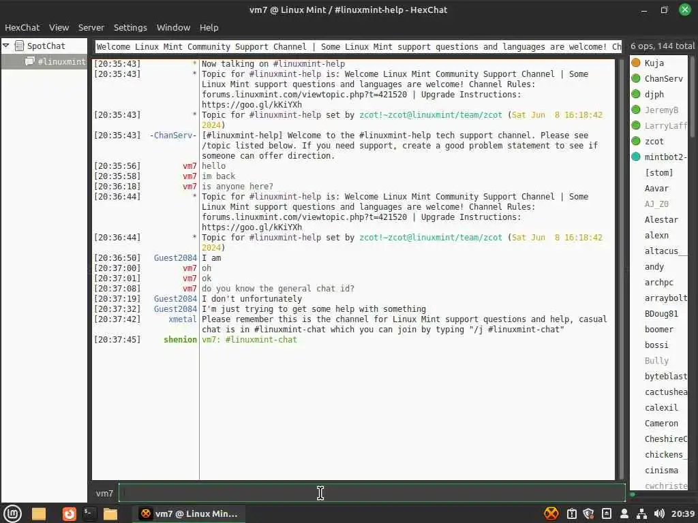Click the HexChat system tray icon

[x=551, y=513]
